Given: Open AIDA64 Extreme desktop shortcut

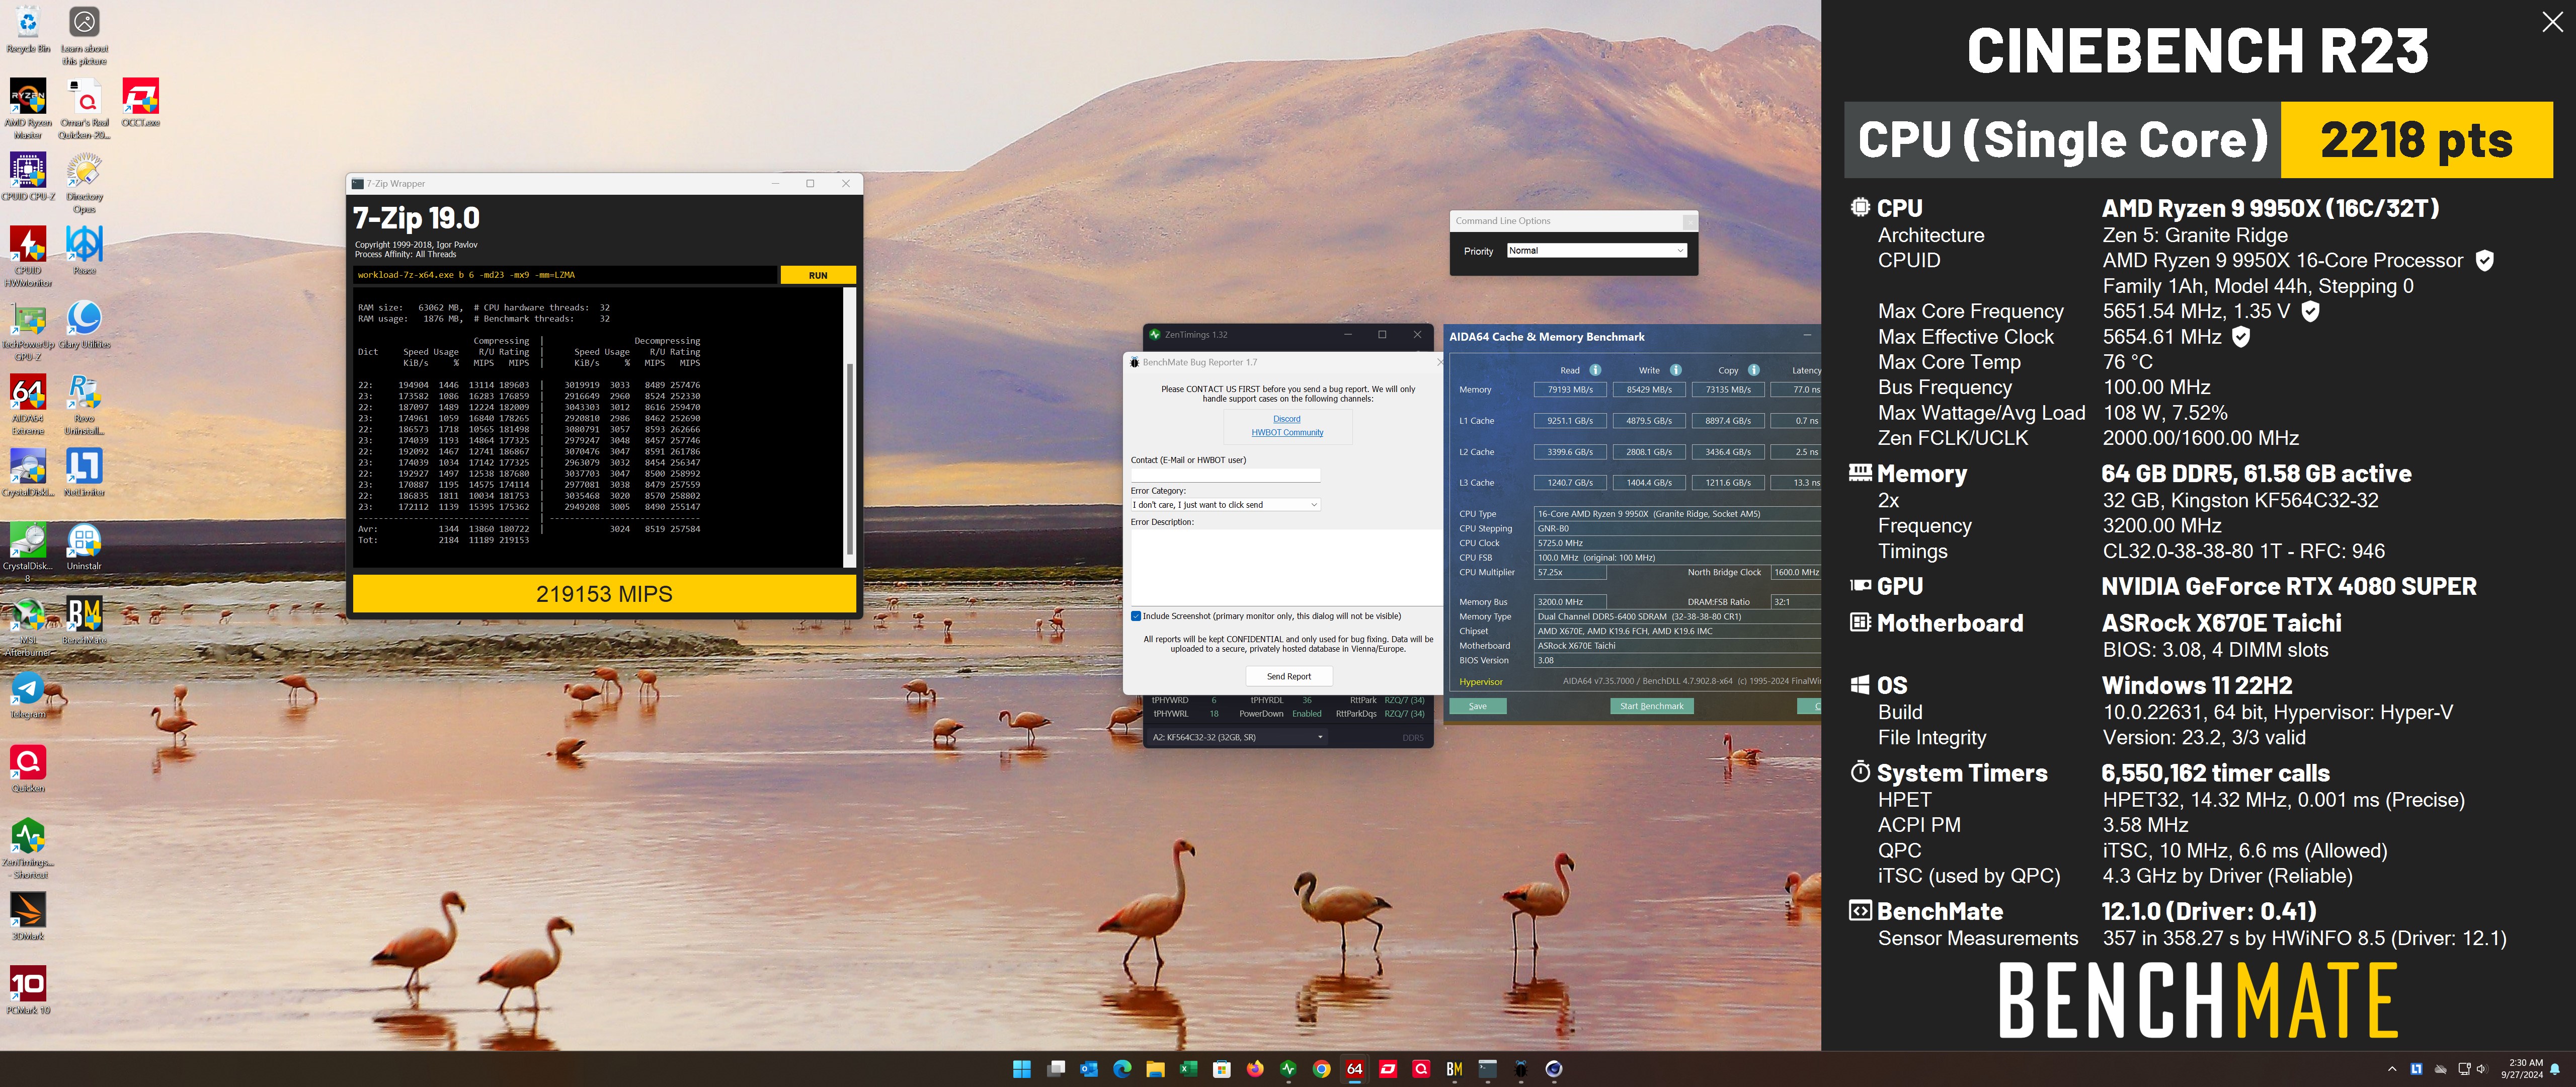Looking at the screenshot, I should click(x=28, y=405).
